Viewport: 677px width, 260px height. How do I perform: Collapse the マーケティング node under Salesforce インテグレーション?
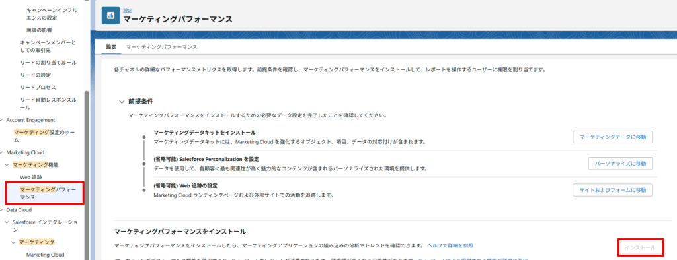[13, 242]
